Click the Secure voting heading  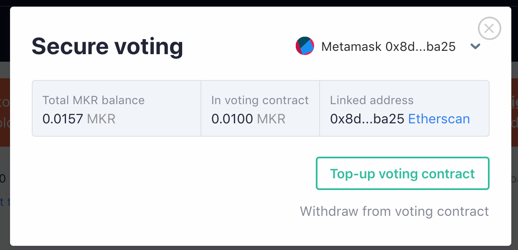[107, 46]
